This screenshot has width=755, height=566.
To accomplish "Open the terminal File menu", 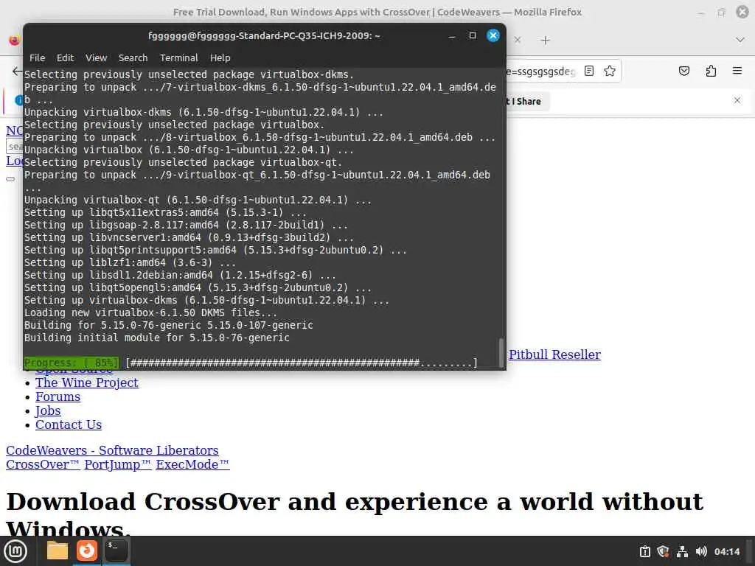I will tap(37, 57).
